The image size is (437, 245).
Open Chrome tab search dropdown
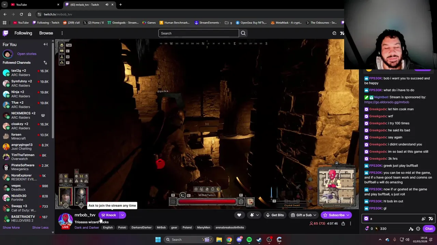coord(4,4)
